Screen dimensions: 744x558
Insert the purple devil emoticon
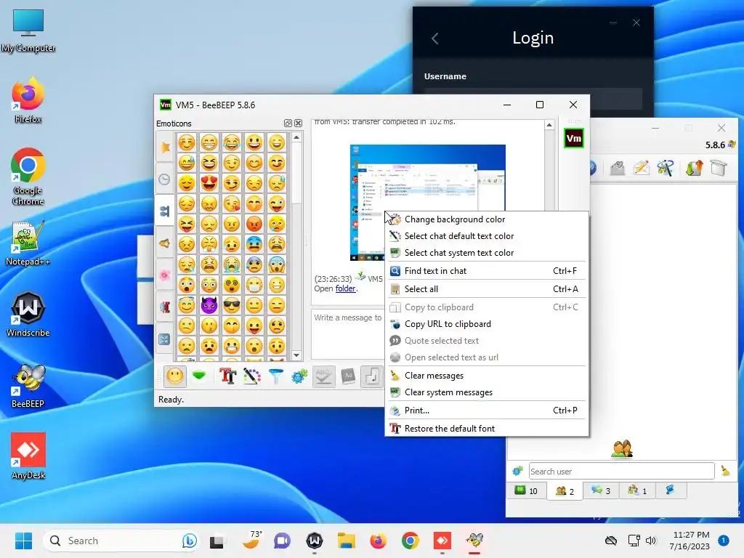(209, 306)
